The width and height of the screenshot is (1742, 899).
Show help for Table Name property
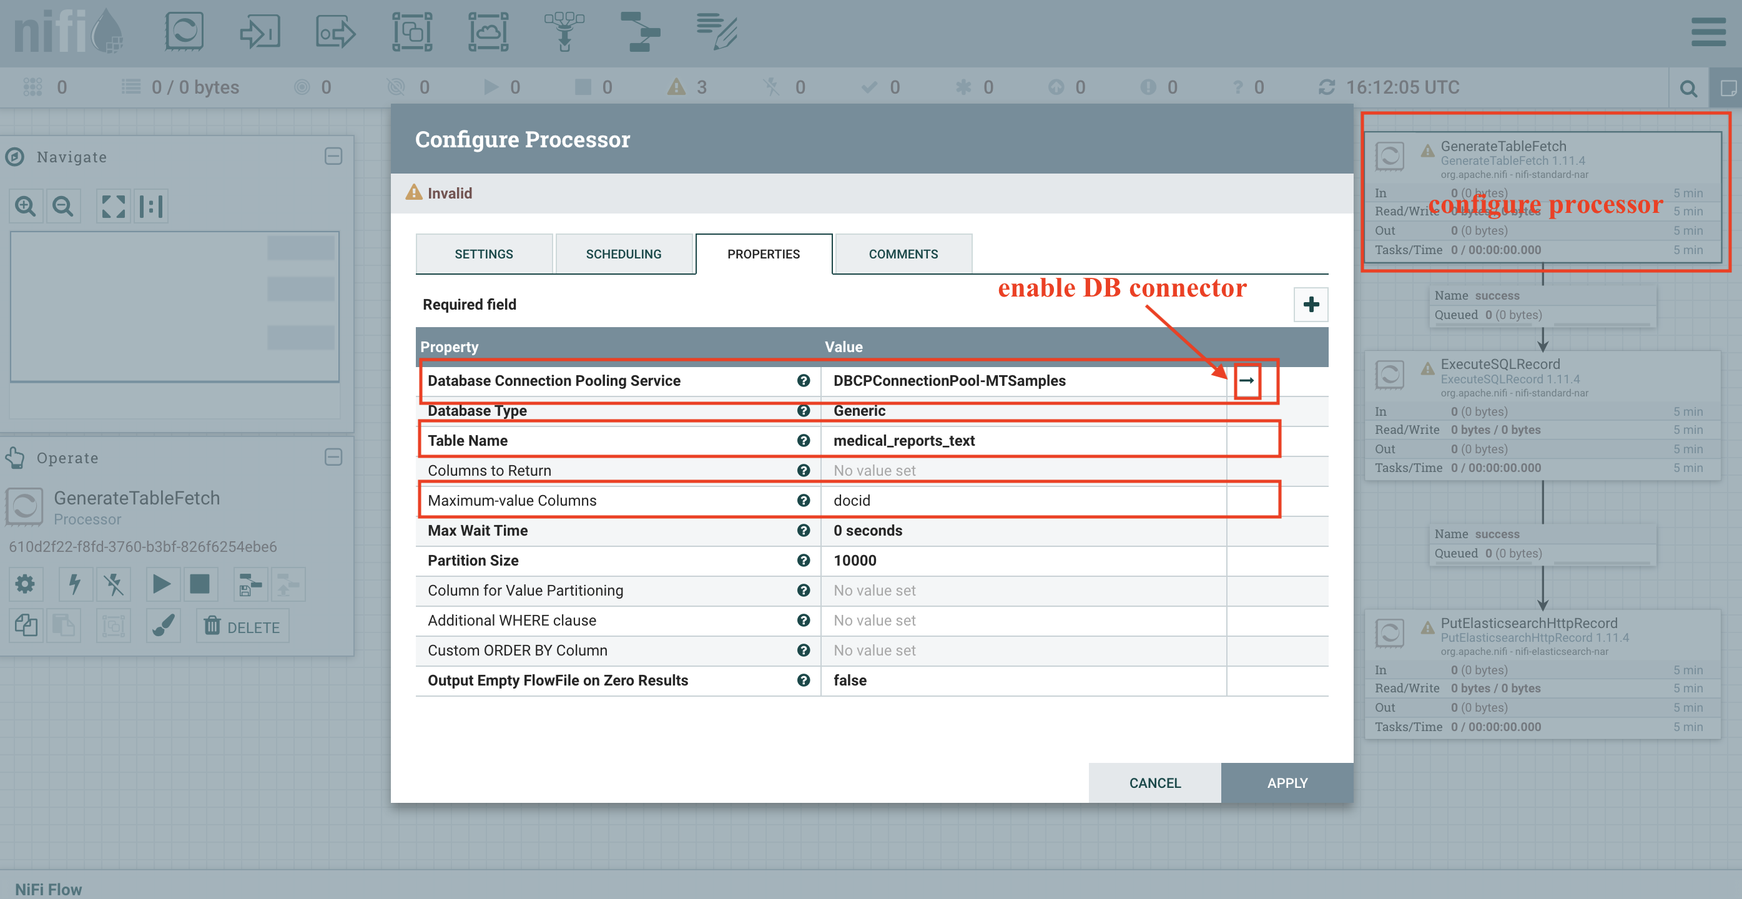click(804, 441)
